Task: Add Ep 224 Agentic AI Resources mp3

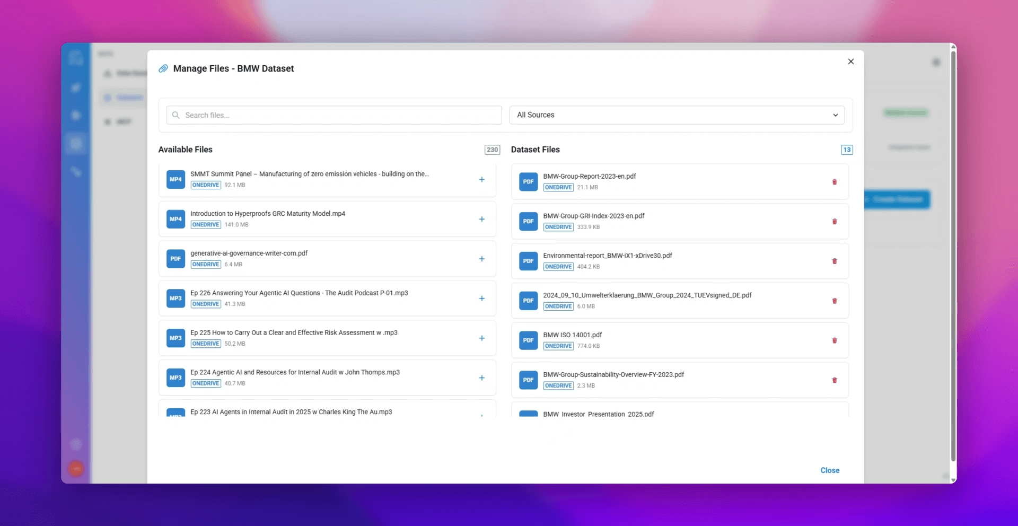Action: pos(481,378)
